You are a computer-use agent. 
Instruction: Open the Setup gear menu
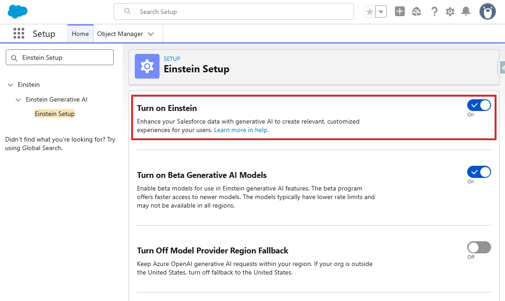coord(450,12)
